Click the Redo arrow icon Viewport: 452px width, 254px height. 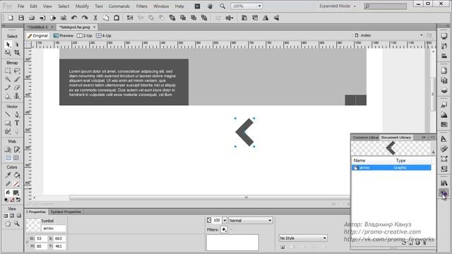(x=85, y=18)
